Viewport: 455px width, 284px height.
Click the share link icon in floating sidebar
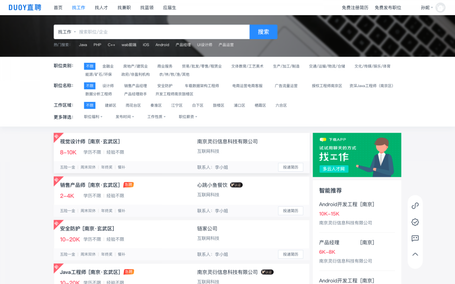pos(415,206)
